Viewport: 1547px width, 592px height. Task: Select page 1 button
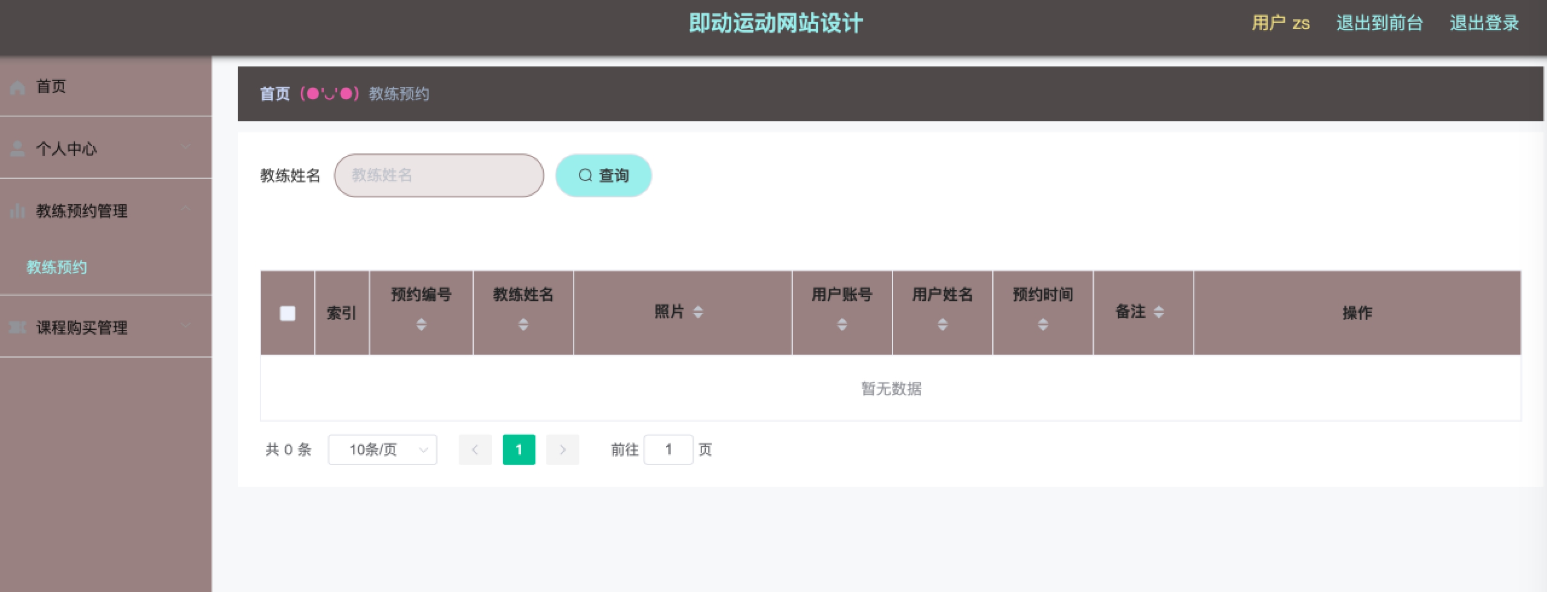[x=518, y=449]
